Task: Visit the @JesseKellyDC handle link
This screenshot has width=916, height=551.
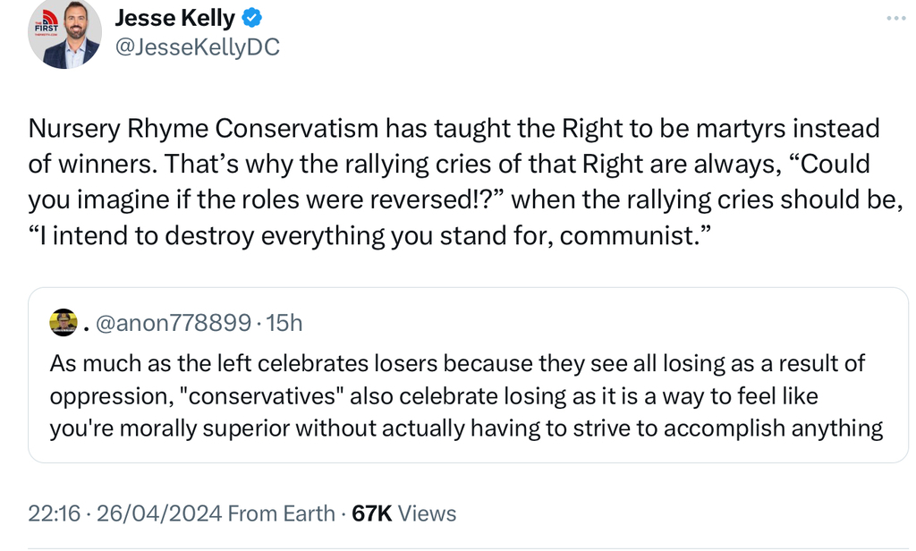Action: tap(197, 47)
